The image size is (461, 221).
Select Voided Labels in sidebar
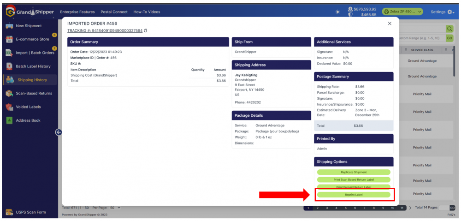(x=28, y=107)
